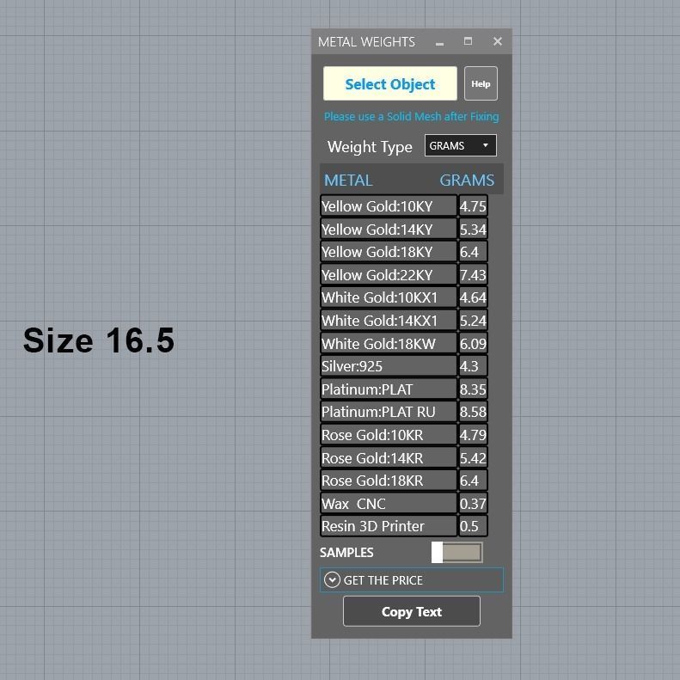
Task: Click the METAL WEIGHTS title bar text
Action: tap(366, 42)
